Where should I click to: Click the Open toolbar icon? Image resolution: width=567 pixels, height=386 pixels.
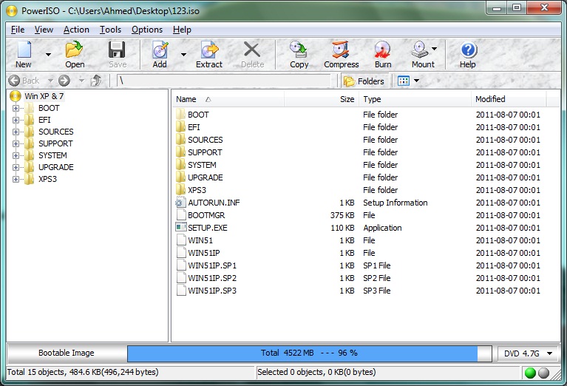[x=74, y=50]
